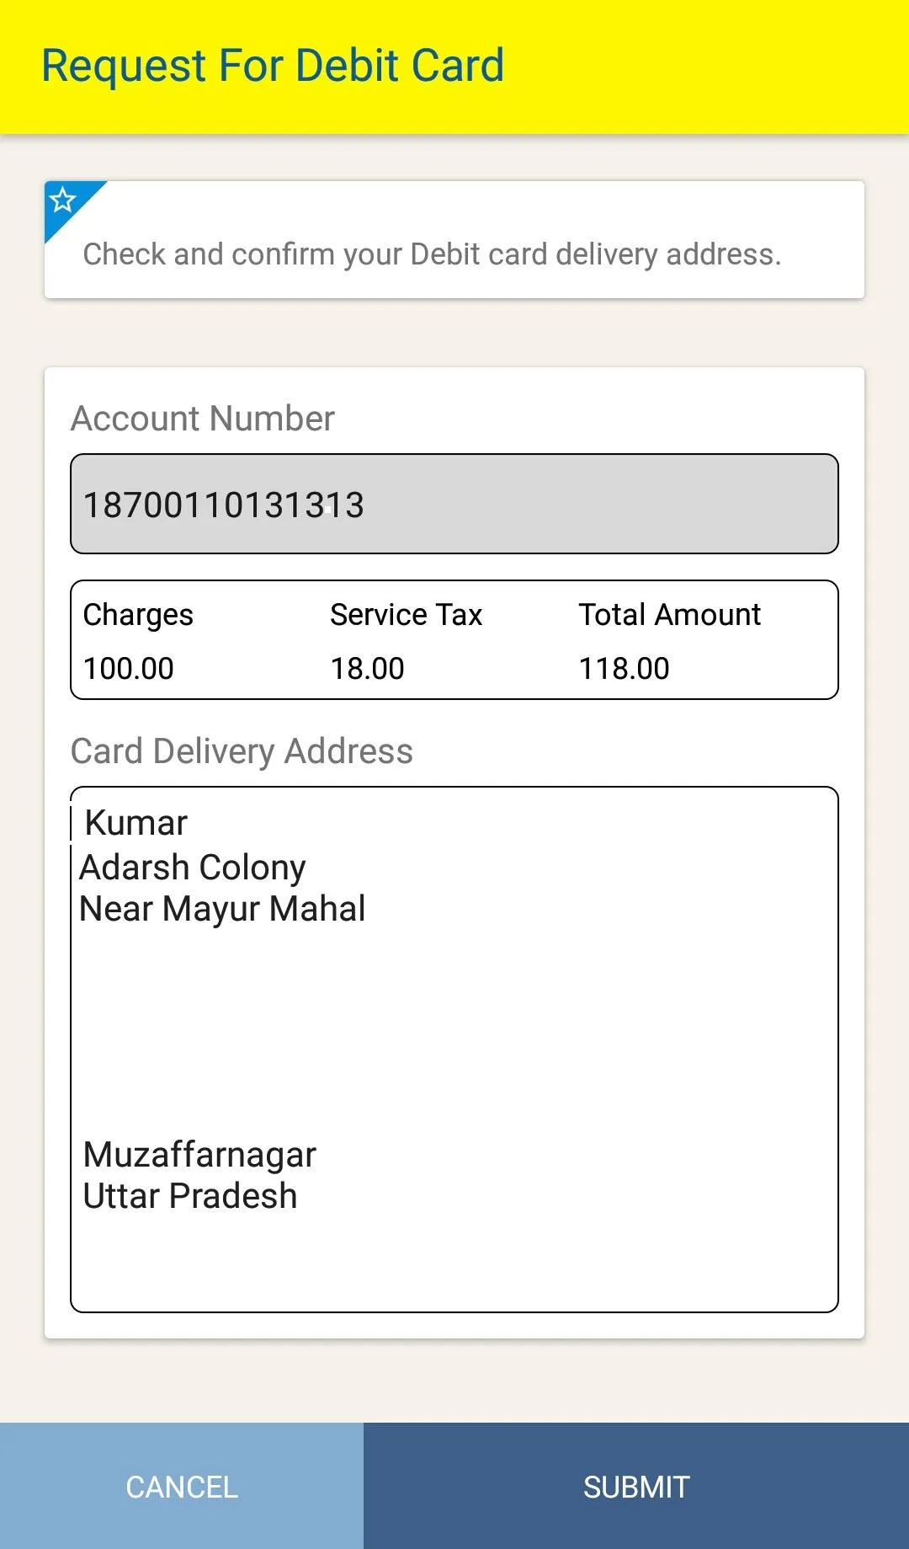909x1549 pixels.
Task: Tap the Account Number label
Action: pyautogui.click(x=203, y=419)
